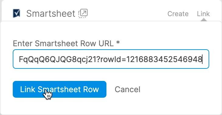The width and height of the screenshot is (222, 115).
Task: Open Smartsheet via the pop-out arrow icon
Action: tap(83, 13)
